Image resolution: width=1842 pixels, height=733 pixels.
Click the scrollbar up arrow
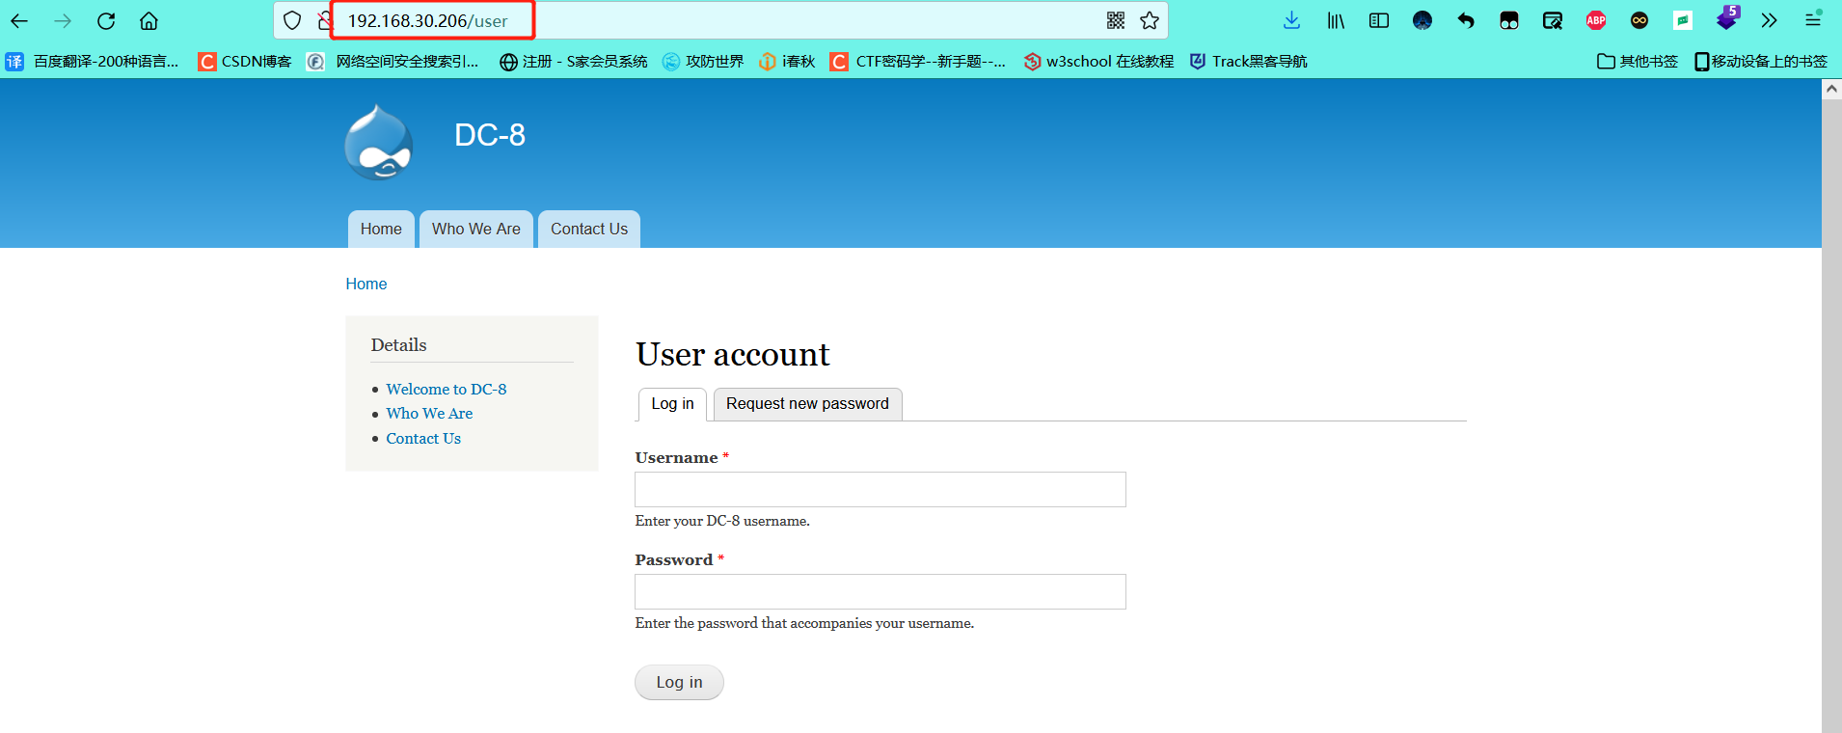(x=1831, y=88)
